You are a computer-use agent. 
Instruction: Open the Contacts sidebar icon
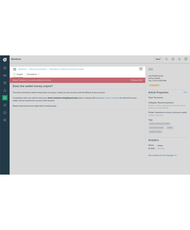5,83
